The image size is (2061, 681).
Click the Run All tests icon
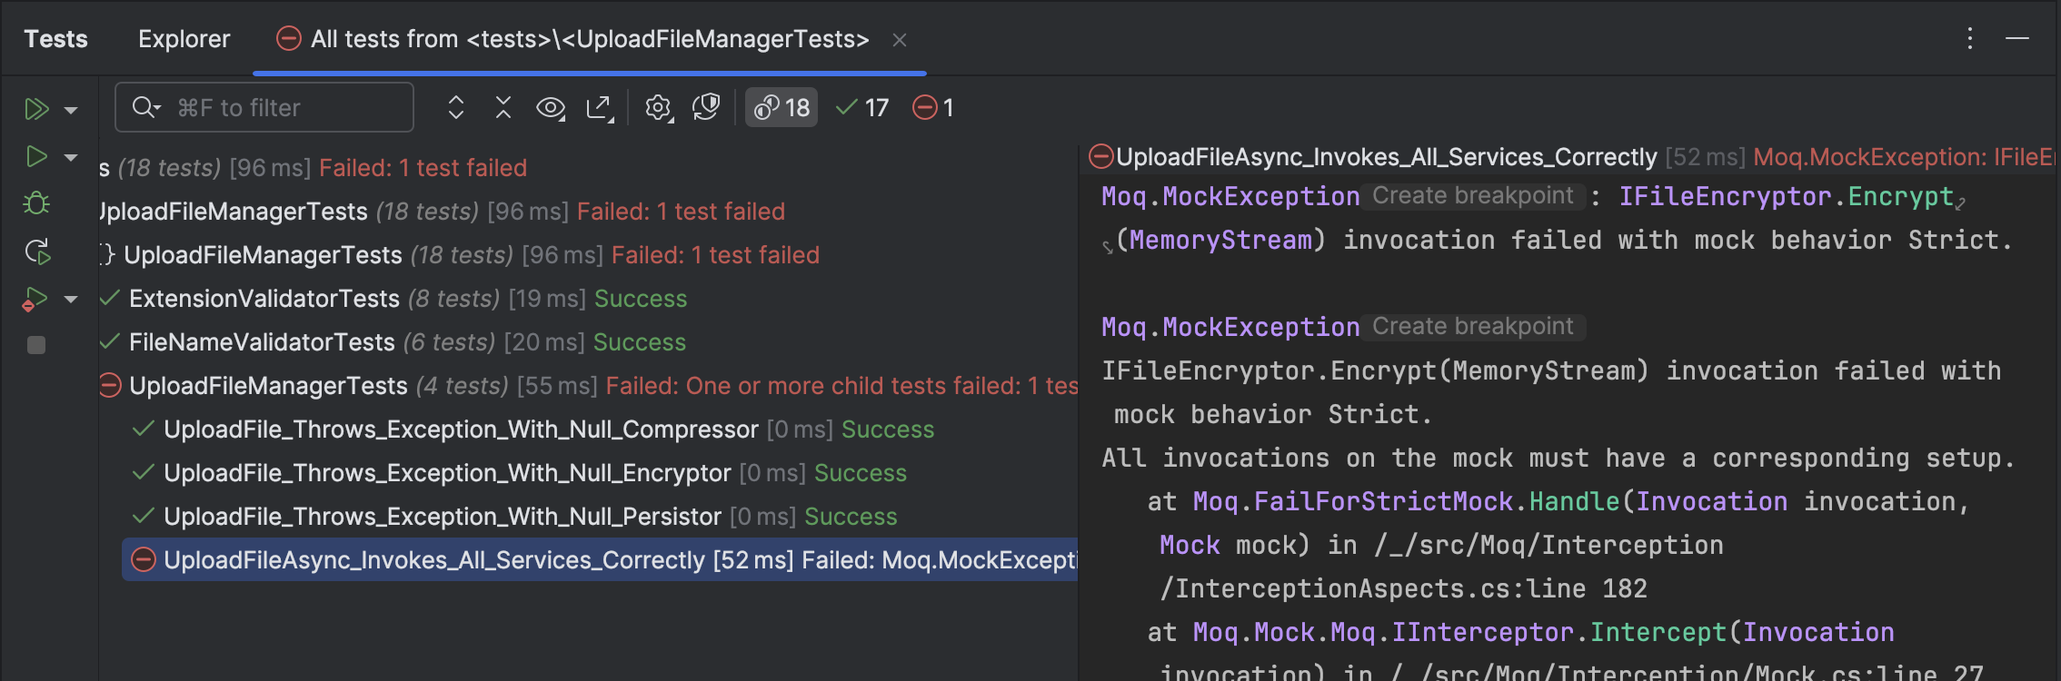pos(35,109)
